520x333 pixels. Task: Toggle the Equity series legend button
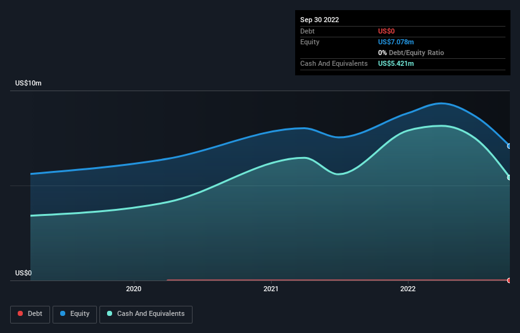point(75,314)
